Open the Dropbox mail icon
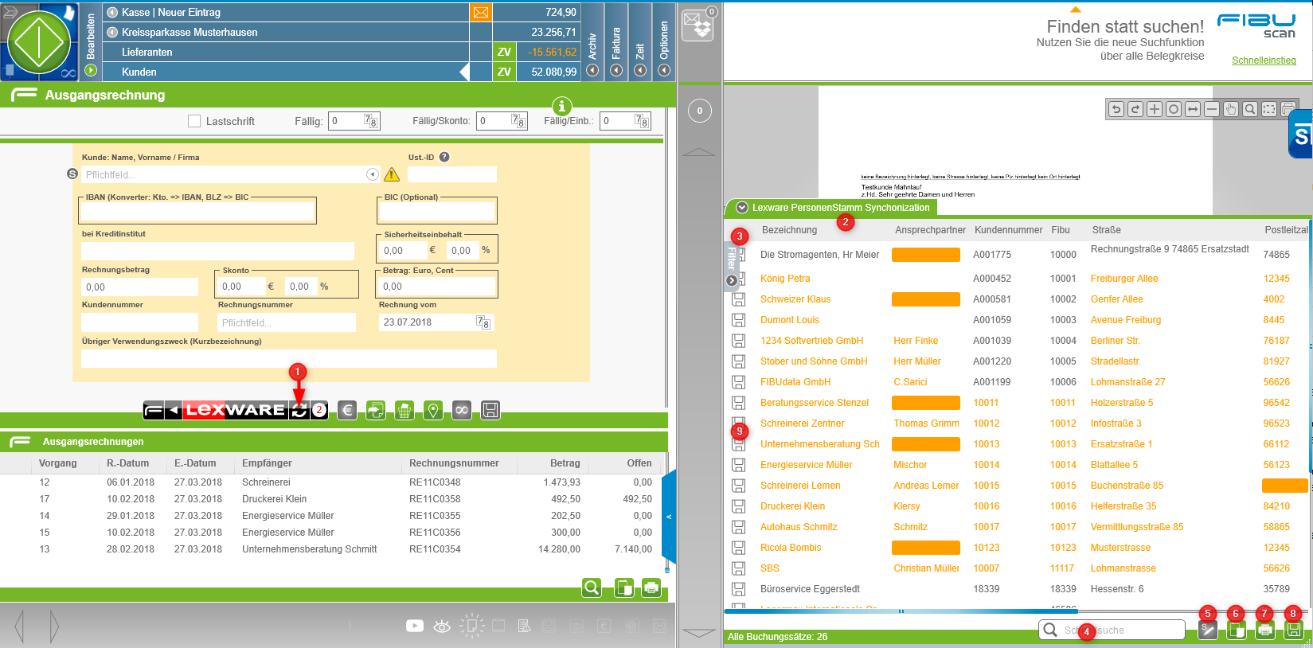Image resolution: width=1313 pixels, height=648 pixels. point(699,24)
